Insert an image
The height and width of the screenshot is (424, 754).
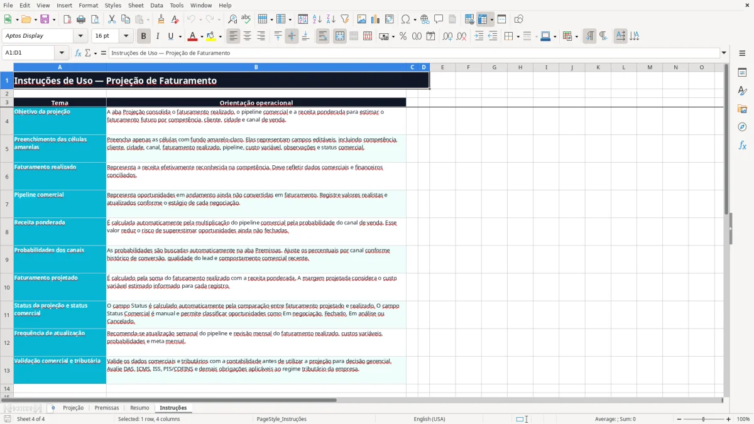pos(362,19)
